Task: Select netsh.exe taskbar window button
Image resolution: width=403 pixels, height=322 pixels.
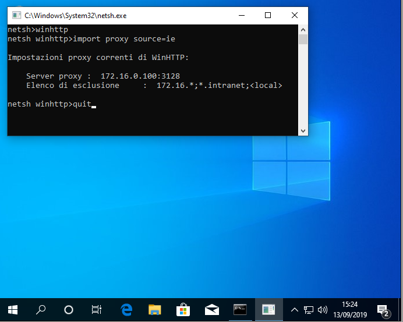Action: pyautogui.click(x=268, y=310)
